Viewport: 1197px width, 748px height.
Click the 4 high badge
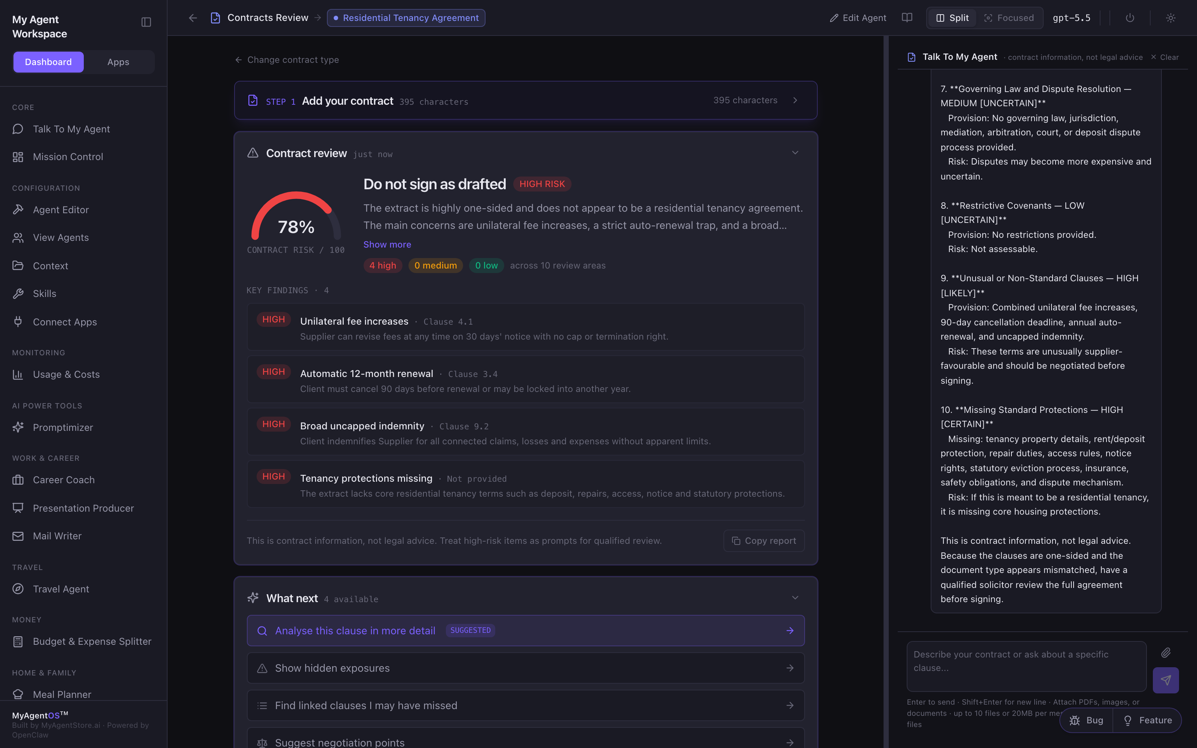(x=383, y=266)
